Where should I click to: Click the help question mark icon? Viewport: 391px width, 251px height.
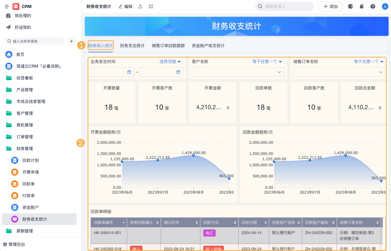coord(373,7)
